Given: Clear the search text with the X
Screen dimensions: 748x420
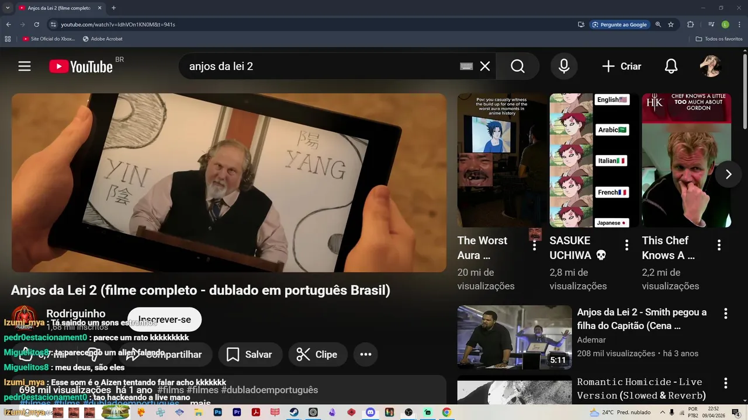Looking at the screenshot, I should (x=485, y=66).
